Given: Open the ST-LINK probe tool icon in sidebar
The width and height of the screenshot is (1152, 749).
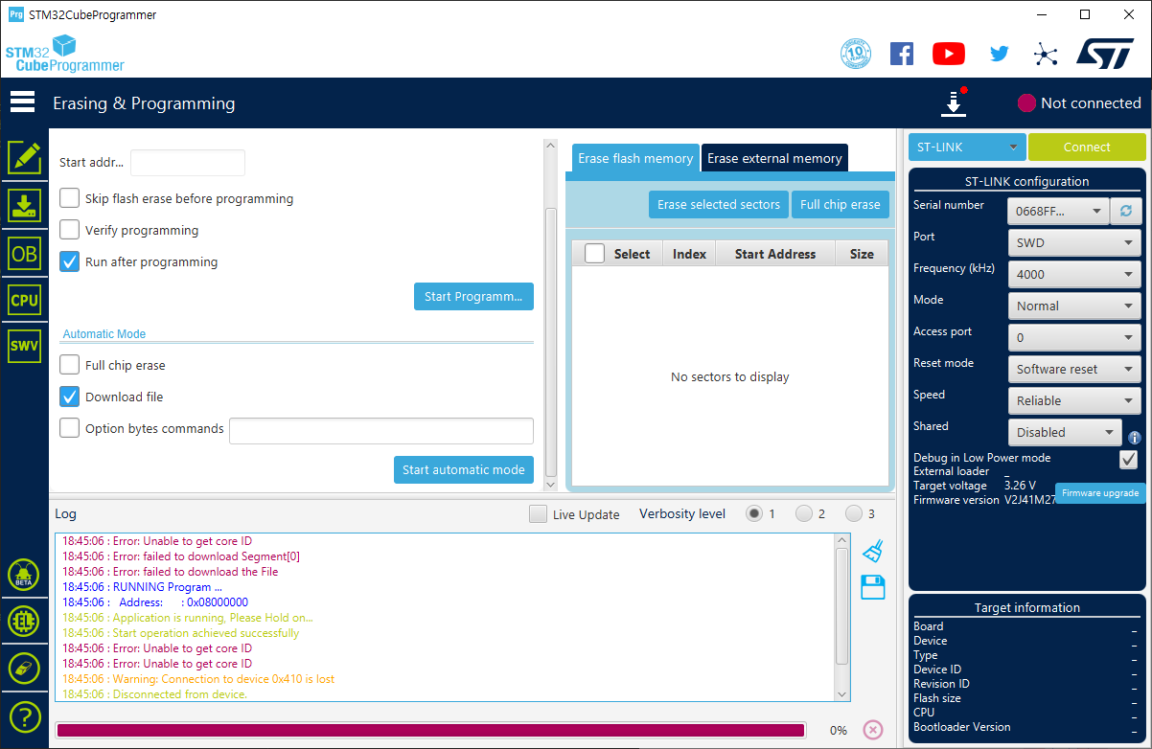Looking at the screenshot, I should 24,669.
